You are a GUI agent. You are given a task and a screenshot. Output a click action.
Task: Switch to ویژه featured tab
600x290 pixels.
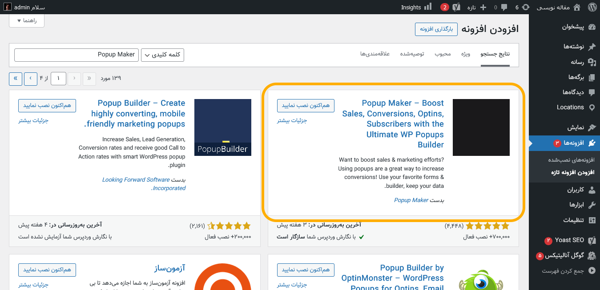466,54
